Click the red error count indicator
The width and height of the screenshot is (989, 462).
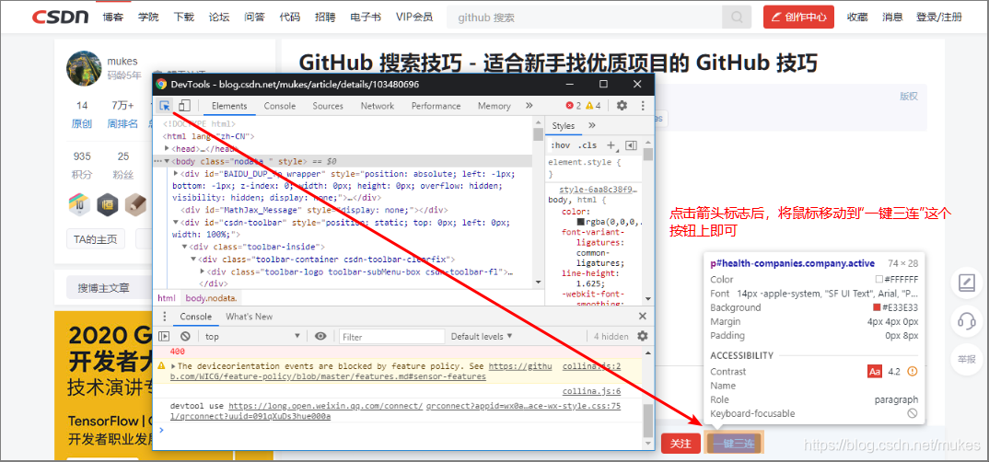(x=574, y=106)
